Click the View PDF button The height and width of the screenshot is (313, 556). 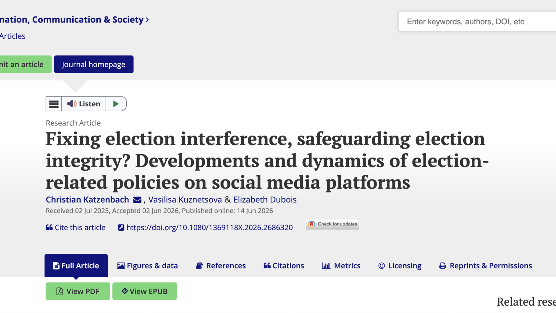coord(78,291)
